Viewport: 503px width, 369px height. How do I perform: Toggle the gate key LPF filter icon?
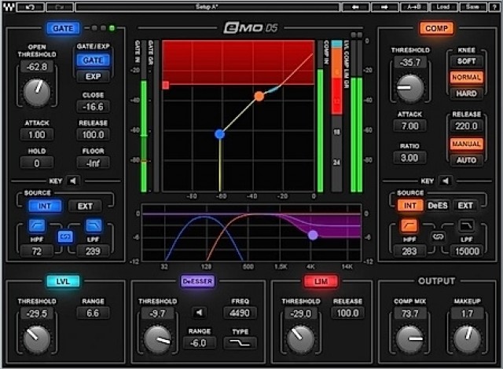point(94,225)
